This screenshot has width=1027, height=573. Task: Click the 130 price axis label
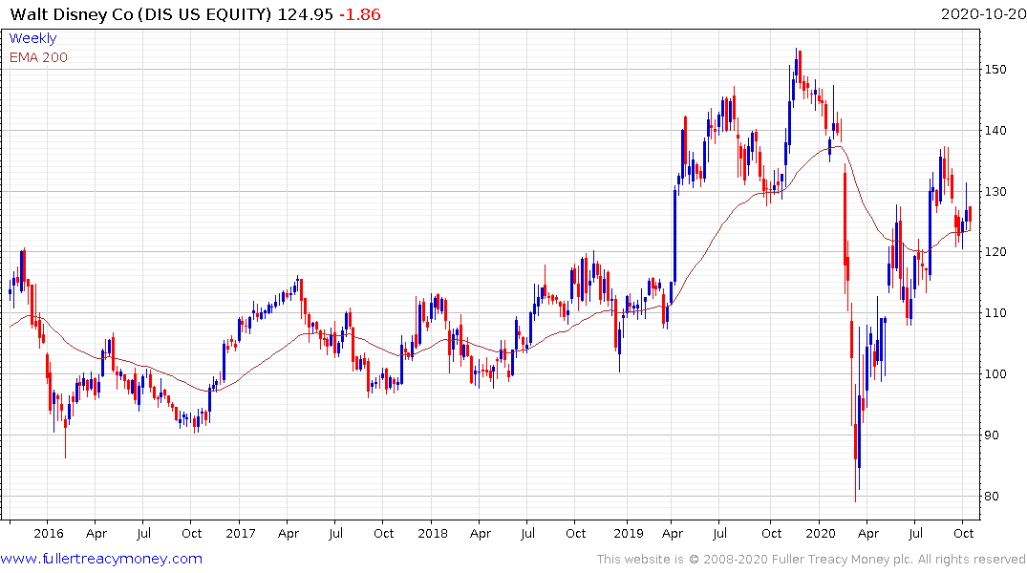tap(995, 192)
